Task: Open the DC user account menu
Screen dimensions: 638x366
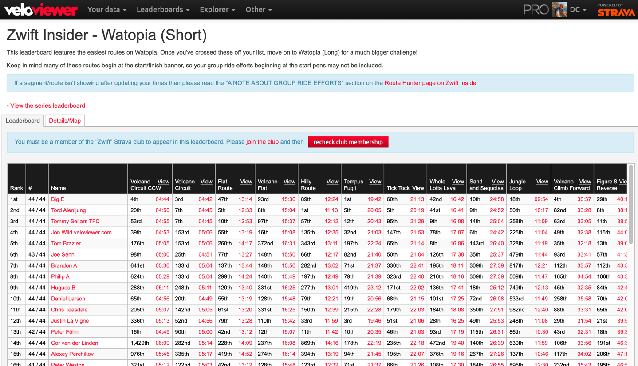Action: [578, 10]
